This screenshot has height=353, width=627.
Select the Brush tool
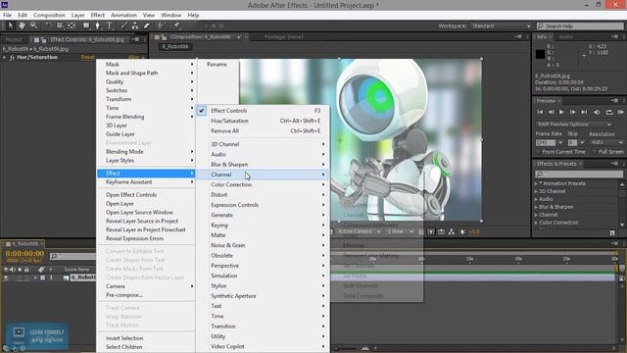[124, 25]
